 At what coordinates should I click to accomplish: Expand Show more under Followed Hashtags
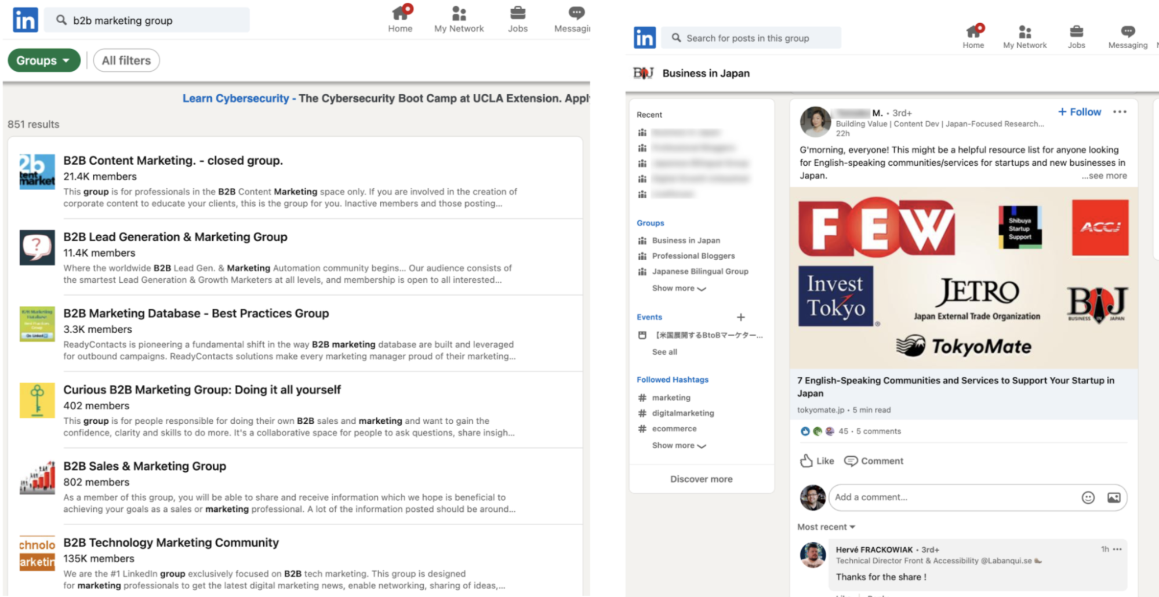[678, 445]
